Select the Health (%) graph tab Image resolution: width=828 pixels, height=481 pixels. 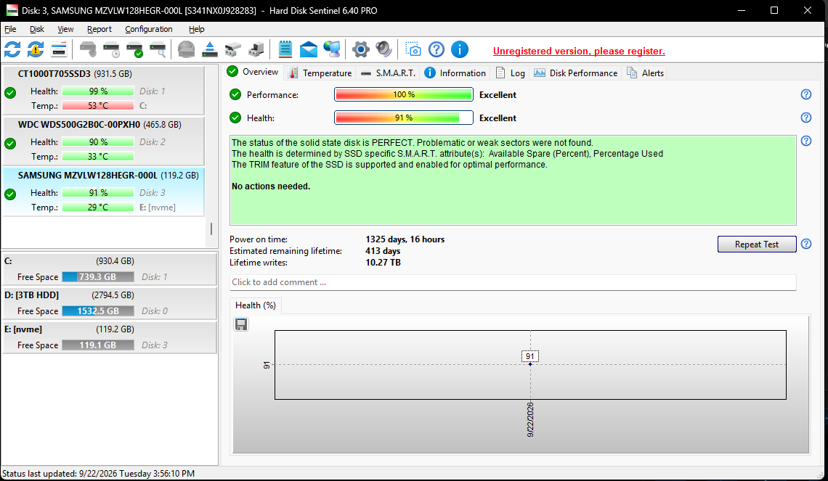256,305
